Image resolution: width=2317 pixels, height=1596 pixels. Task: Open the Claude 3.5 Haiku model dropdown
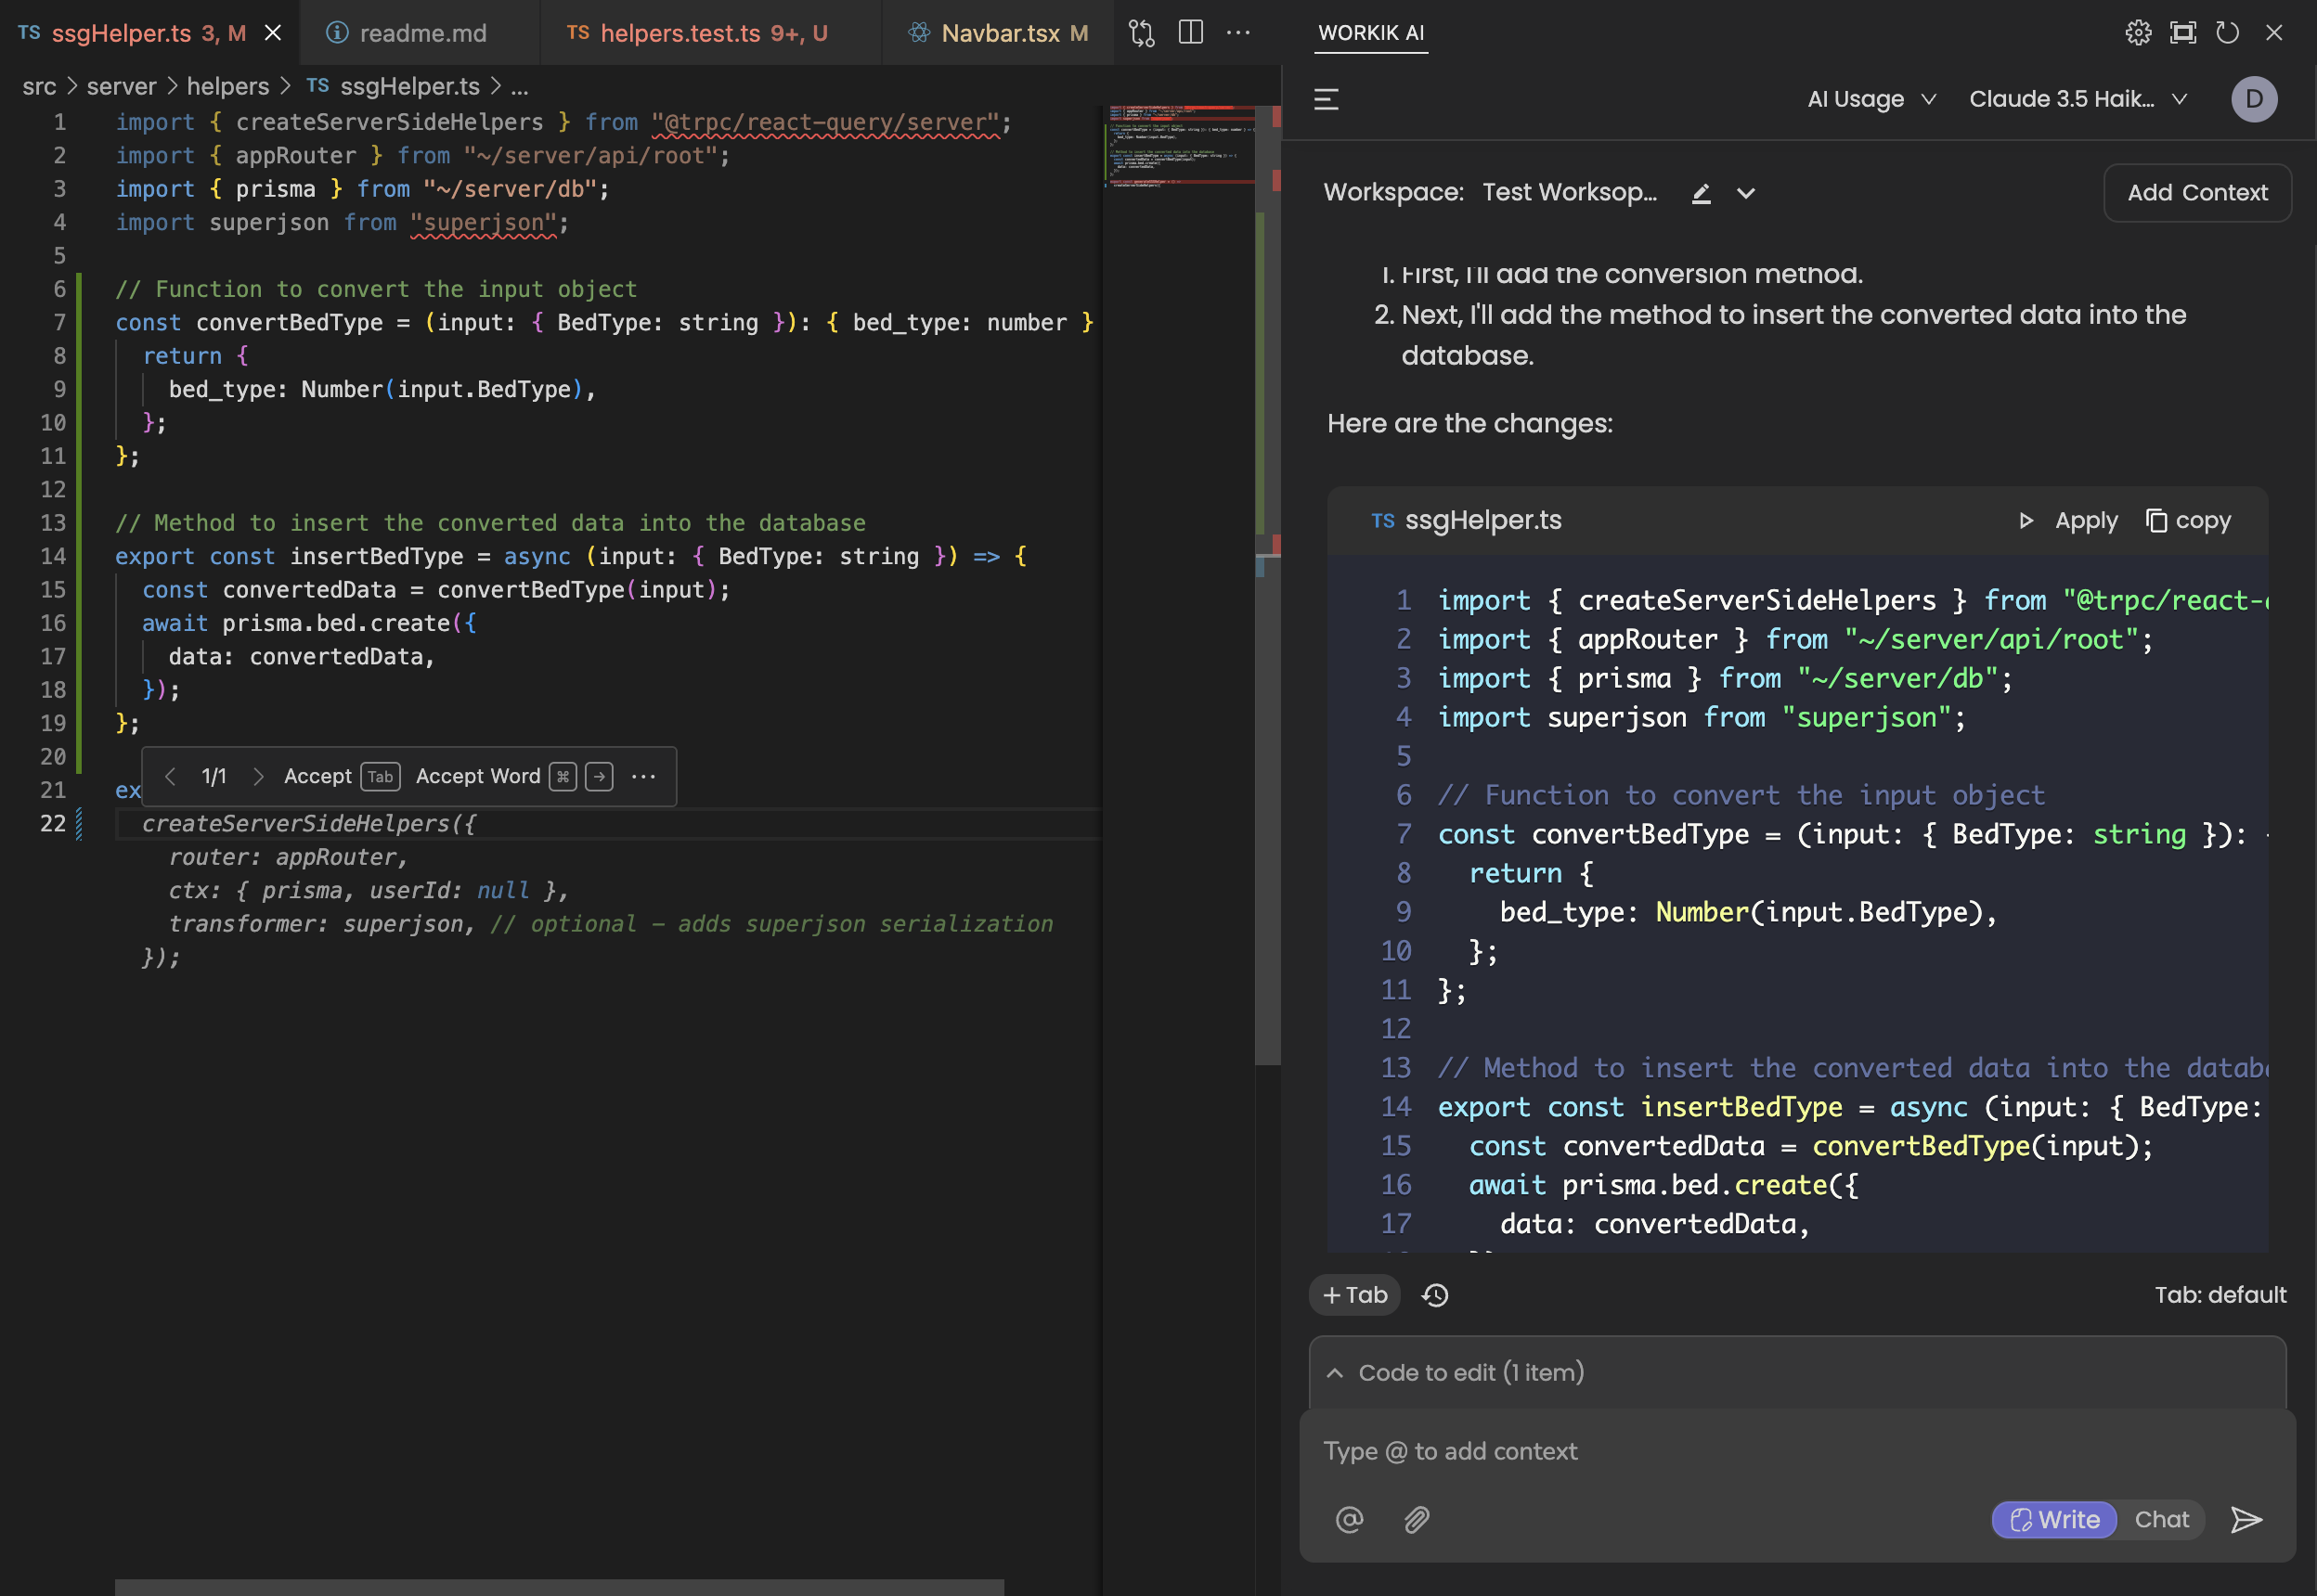click(x=2078, y=99)
